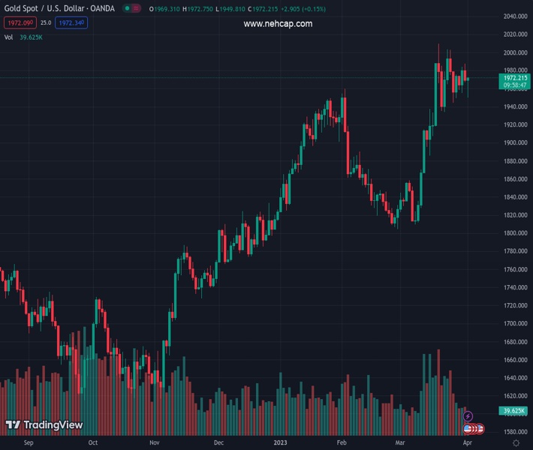This screenshot has width=533, height=450.
Task: Click the 2023 label on time axis
Action: 279,443
